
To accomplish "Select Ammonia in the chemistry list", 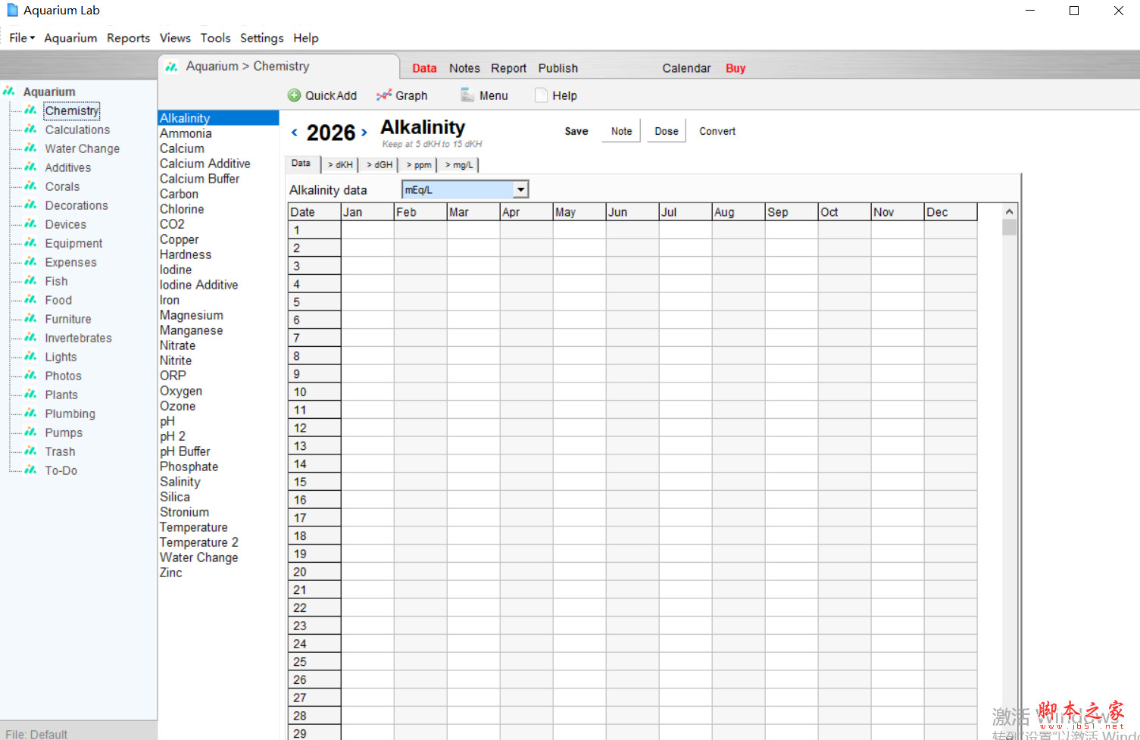I will (186, 133).
